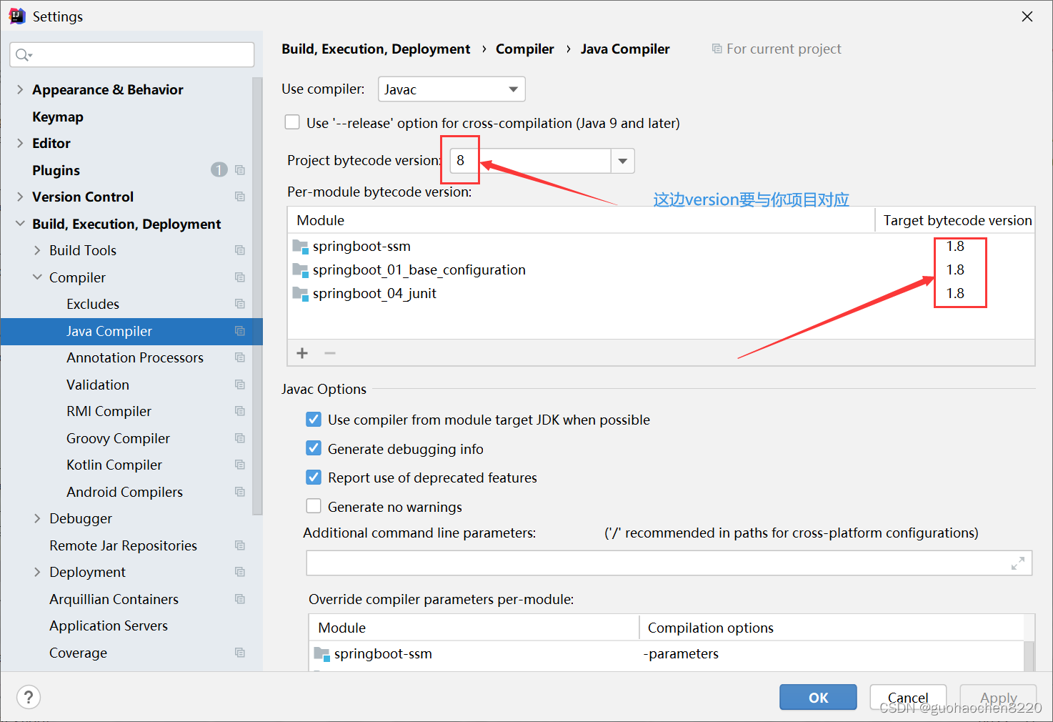Click the project-level icon beside Validation
The height and width of the screenshot is (722, 1053).
[240, 385]
